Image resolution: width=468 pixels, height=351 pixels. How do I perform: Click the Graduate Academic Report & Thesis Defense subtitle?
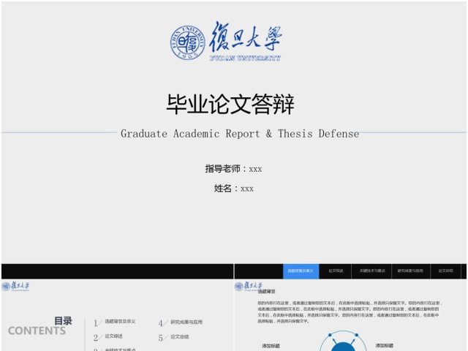pos(240,133)
